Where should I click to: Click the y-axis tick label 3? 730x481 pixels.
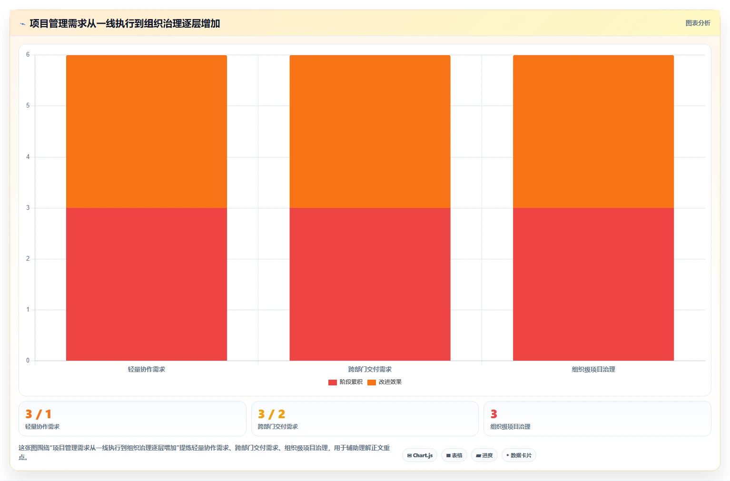[28, 208]
